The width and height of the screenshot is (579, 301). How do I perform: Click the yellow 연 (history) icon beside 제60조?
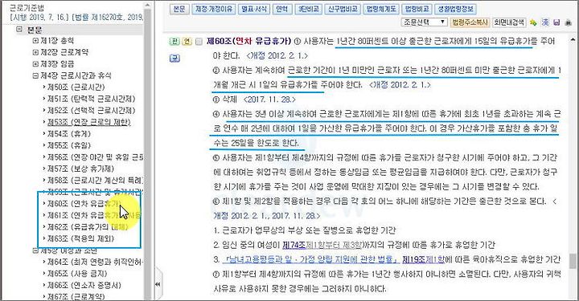coord(187,41)
